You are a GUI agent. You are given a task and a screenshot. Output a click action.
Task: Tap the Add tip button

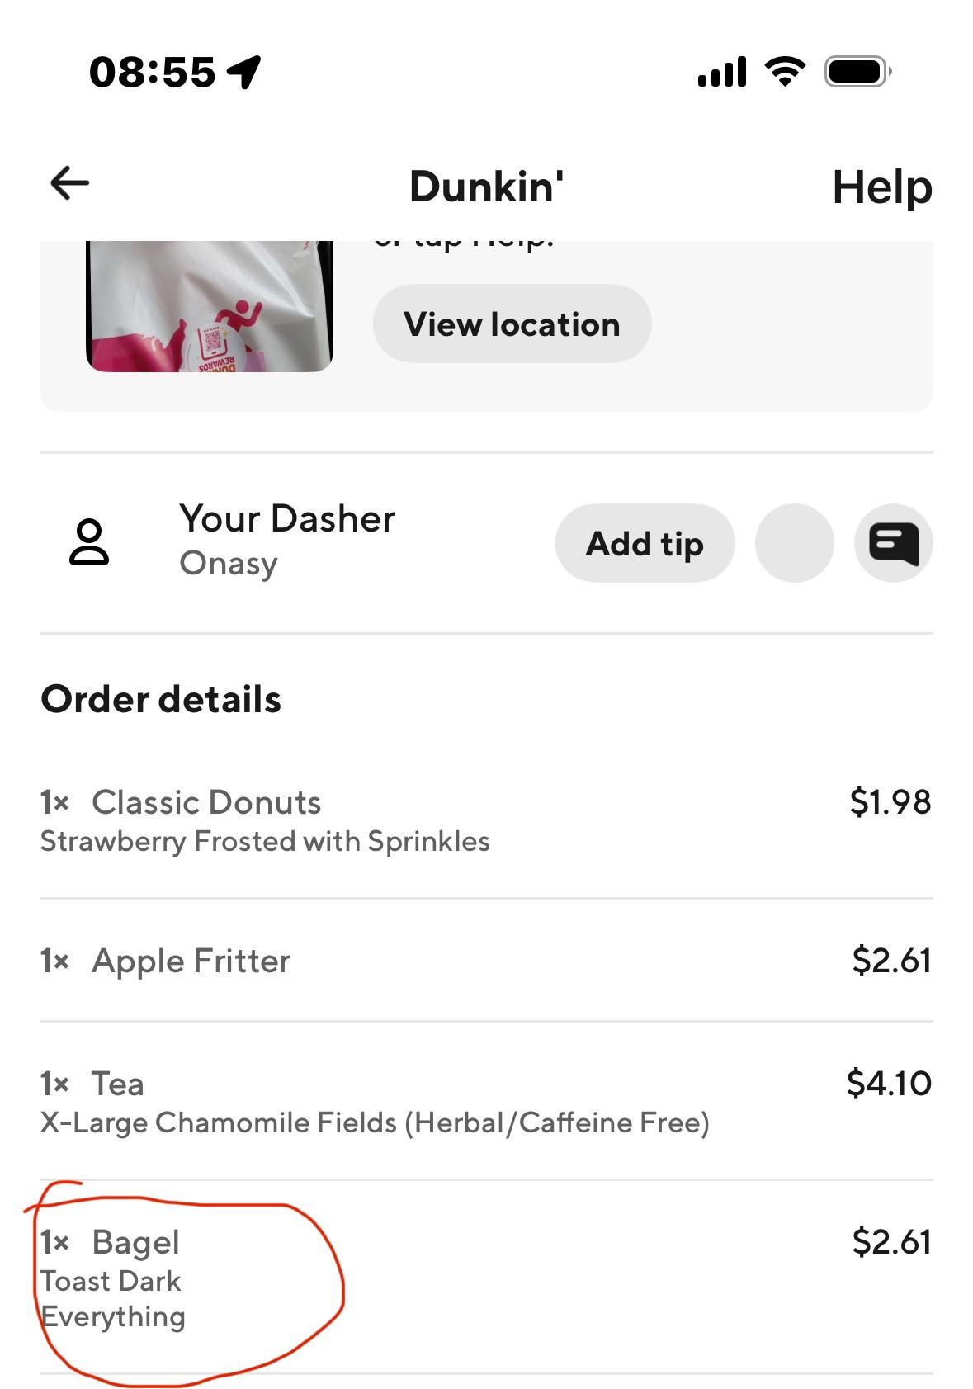click(645, 544)
